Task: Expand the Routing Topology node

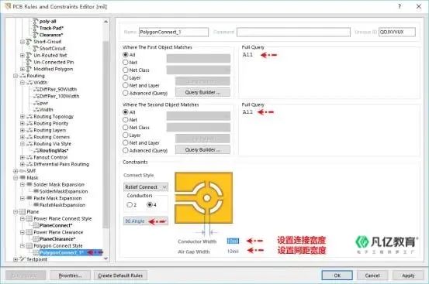Action: (22, 117)
